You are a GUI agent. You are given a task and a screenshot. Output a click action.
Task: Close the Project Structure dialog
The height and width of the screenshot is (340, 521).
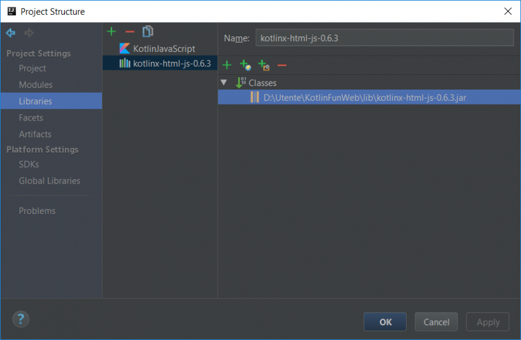(x=507, y=11)
